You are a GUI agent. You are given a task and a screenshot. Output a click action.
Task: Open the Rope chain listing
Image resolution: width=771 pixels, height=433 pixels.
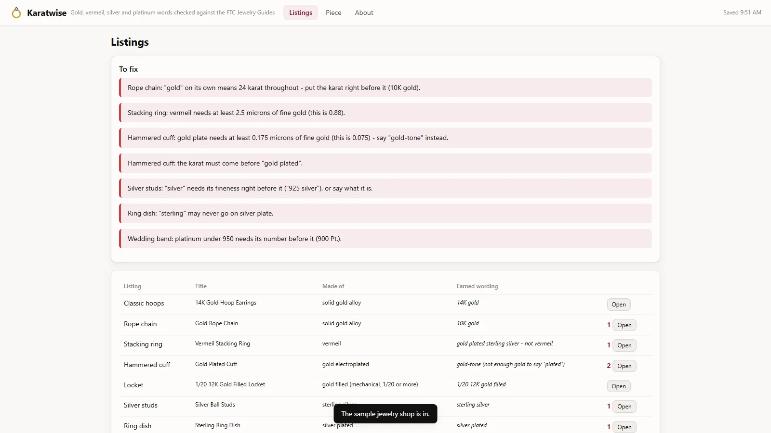[625, 325]
